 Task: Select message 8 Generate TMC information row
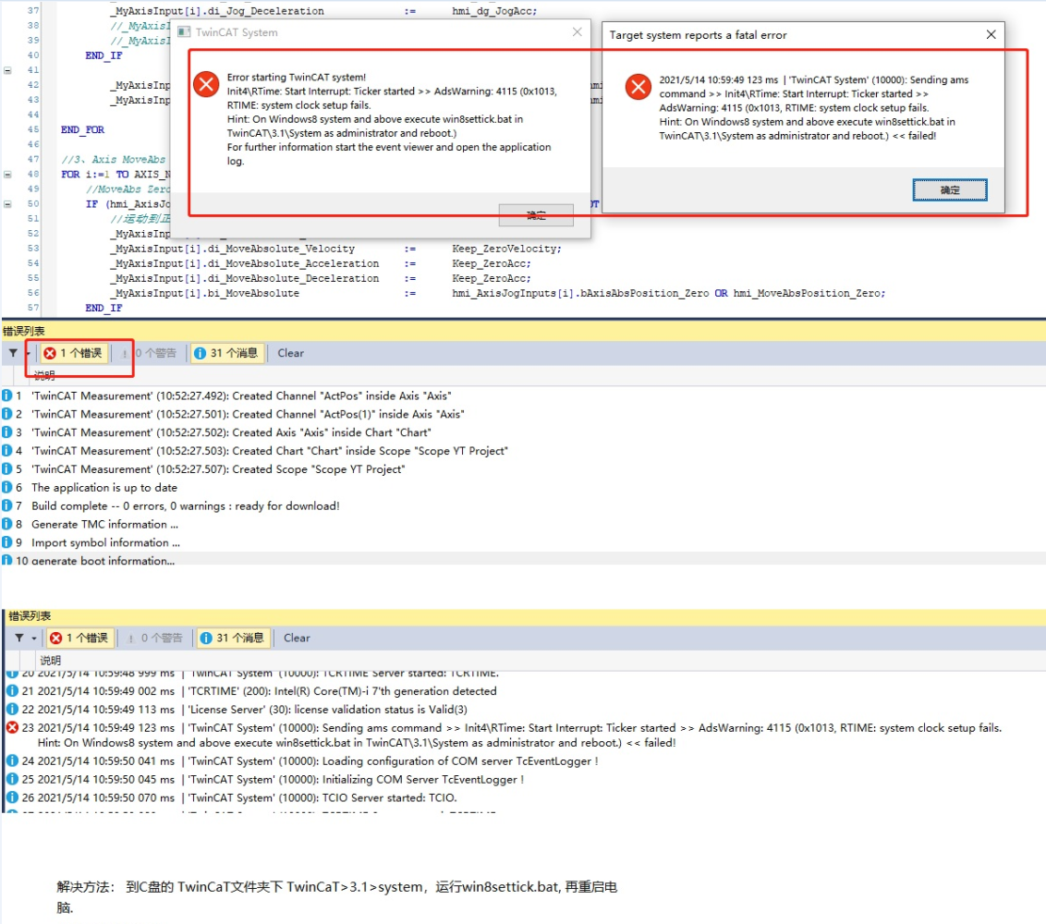(x=523, y=525)
